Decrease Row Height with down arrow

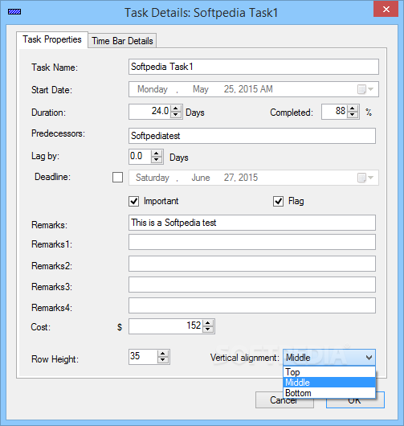point(162,360)
